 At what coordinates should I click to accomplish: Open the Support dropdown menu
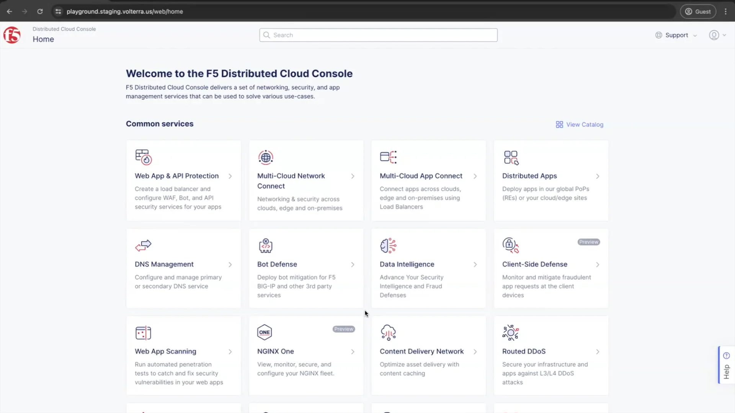coord(676,35)
